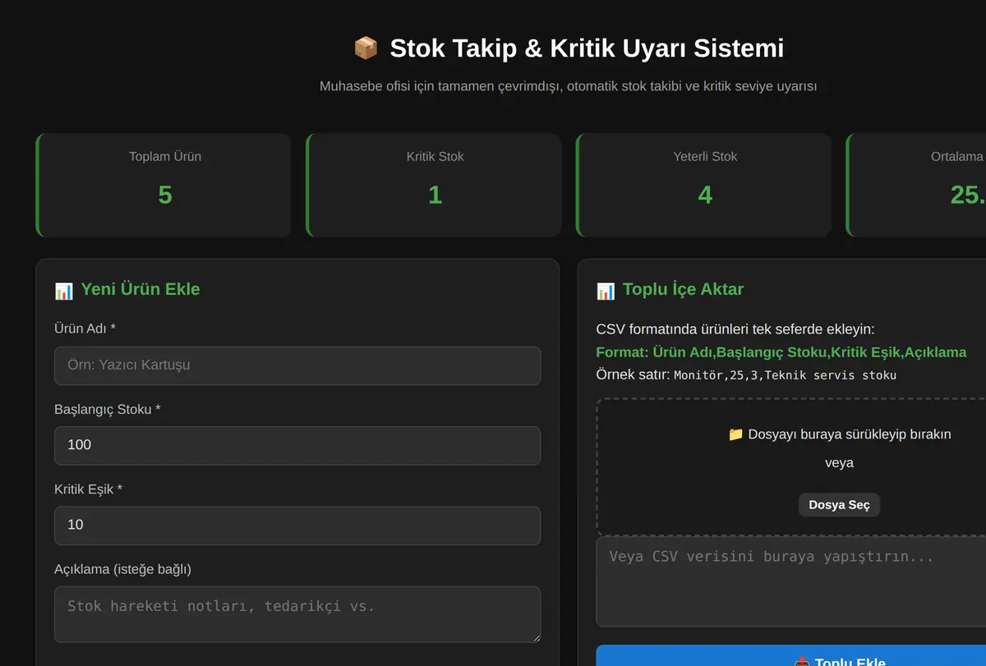986x666 pixels.
Task: Click the Kritik Eşik field with 10
Action: pos(297,526)
